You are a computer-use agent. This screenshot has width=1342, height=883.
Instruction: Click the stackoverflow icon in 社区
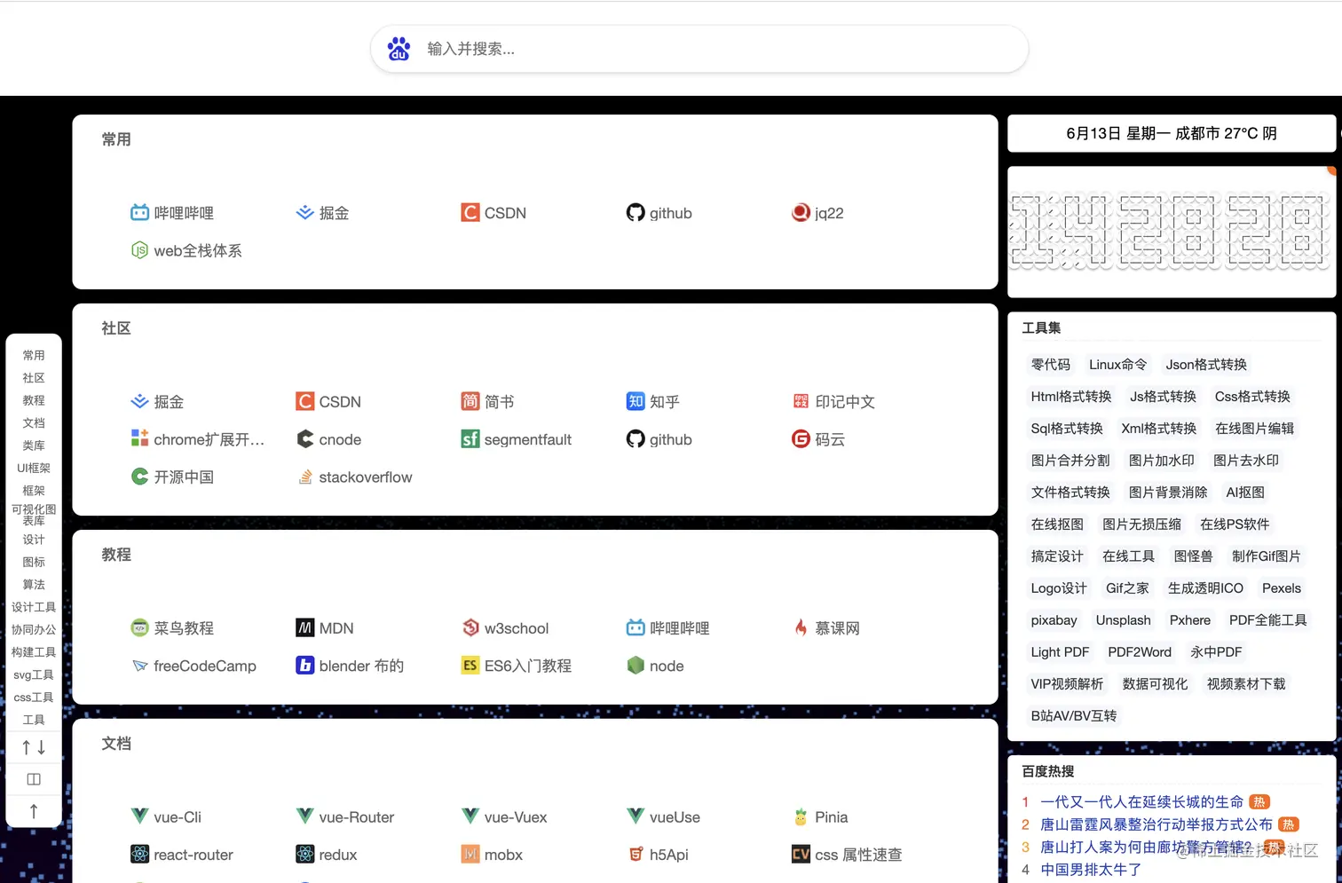(304, 477)
